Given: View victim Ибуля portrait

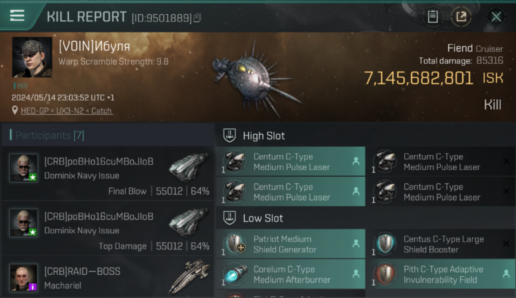Looking at the screenshot, I should [32, 57].
